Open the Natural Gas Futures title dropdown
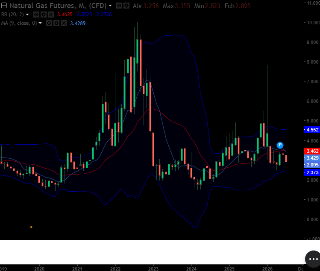The width and height of the screenshot is (320, 271). click(x=110, y=6)
